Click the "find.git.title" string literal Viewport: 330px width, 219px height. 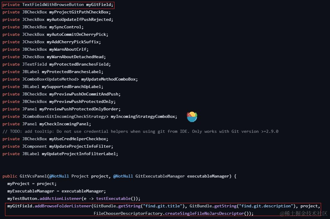tap(162, 206)
